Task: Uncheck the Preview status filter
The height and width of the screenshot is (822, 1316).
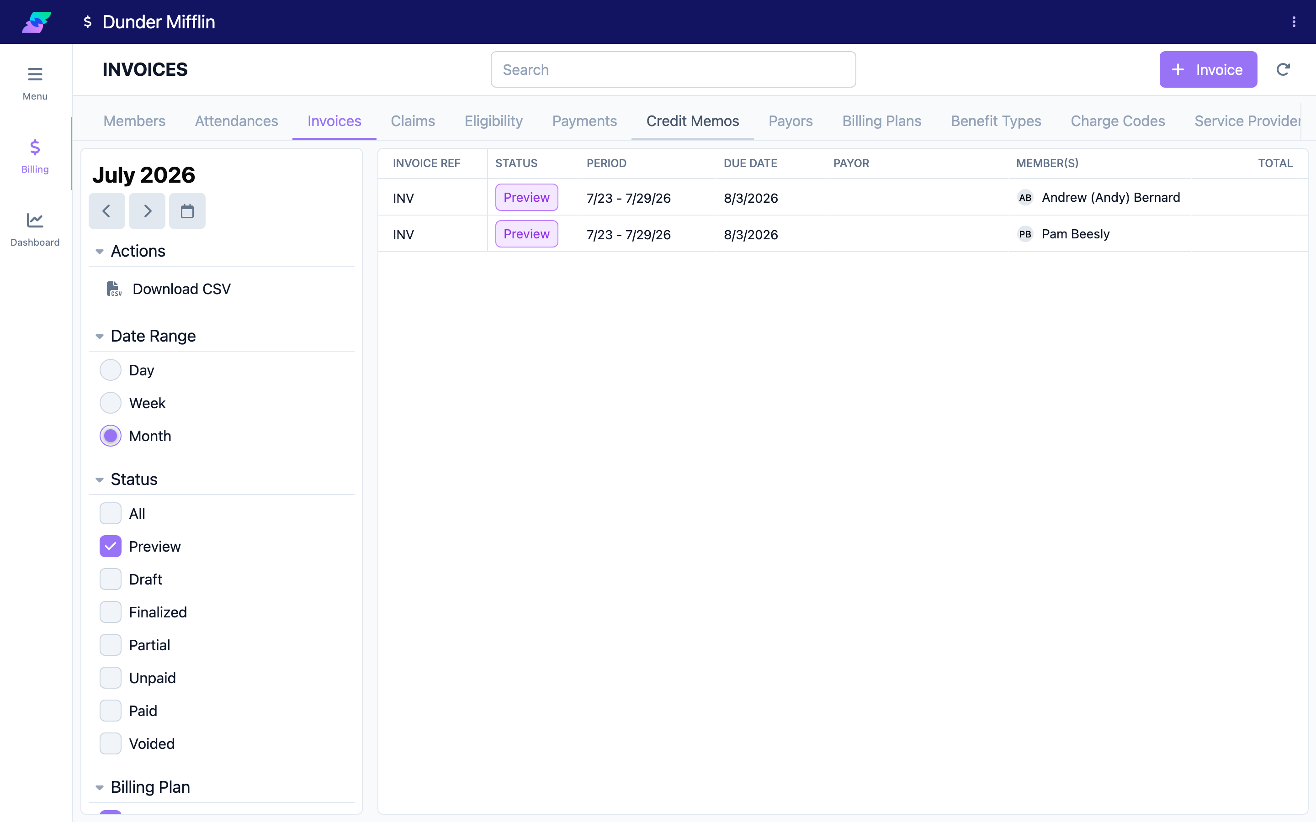Action: point(111,546)
